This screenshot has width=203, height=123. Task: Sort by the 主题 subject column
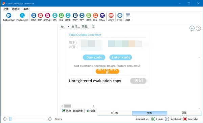click(85, 27)
